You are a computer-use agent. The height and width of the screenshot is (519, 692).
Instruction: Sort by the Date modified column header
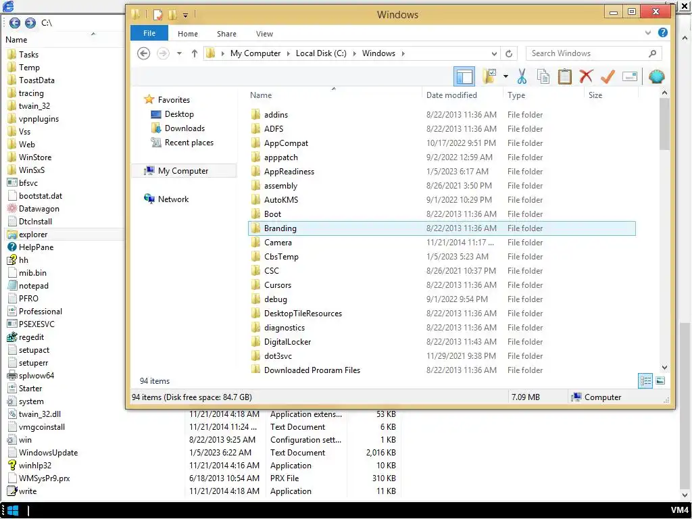pos(451,95)
